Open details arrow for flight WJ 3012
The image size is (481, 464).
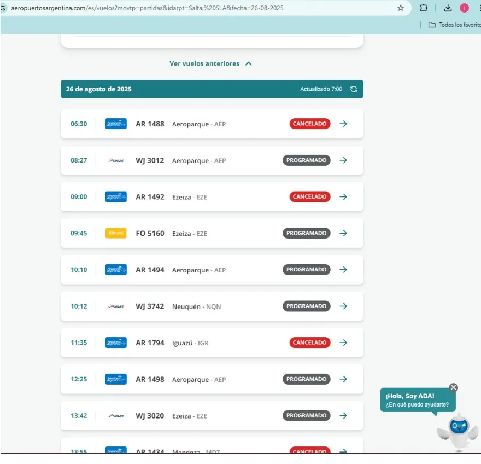click(x=343, y=160)
